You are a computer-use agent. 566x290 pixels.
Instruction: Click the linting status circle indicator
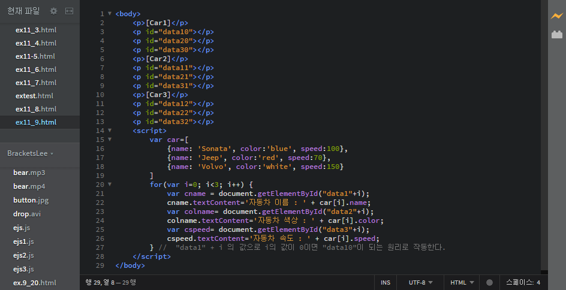coord(489,282)
